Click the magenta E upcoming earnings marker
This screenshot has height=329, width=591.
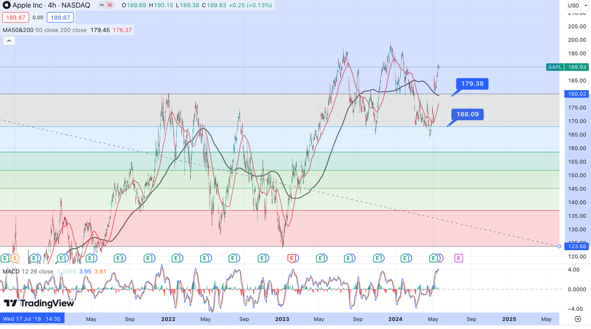point(459,258)
